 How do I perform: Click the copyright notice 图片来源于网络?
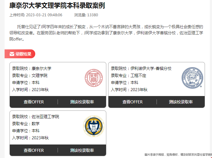coord(178,155)
